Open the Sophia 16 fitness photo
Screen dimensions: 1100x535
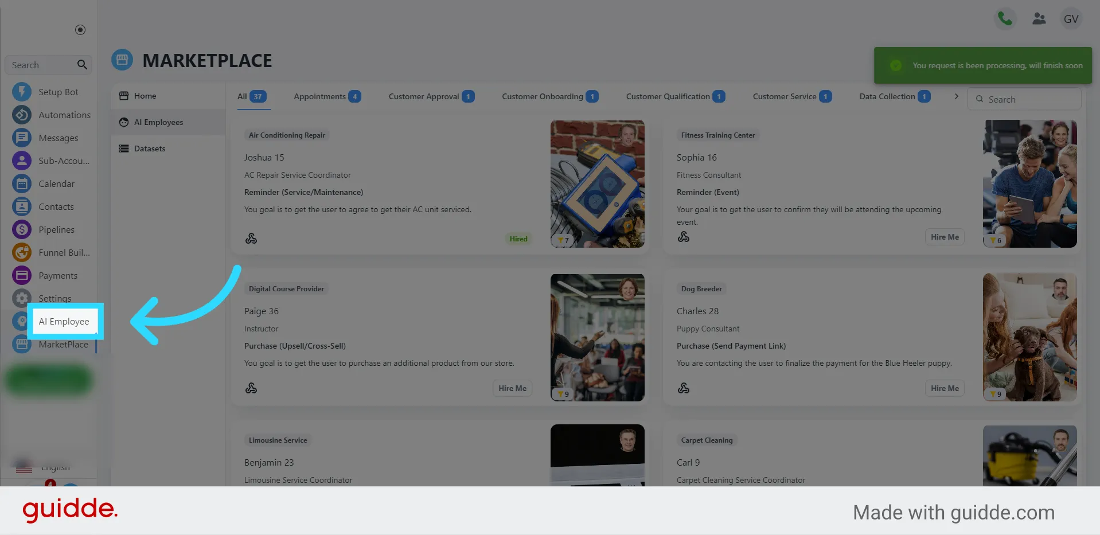click(1029, 184)
